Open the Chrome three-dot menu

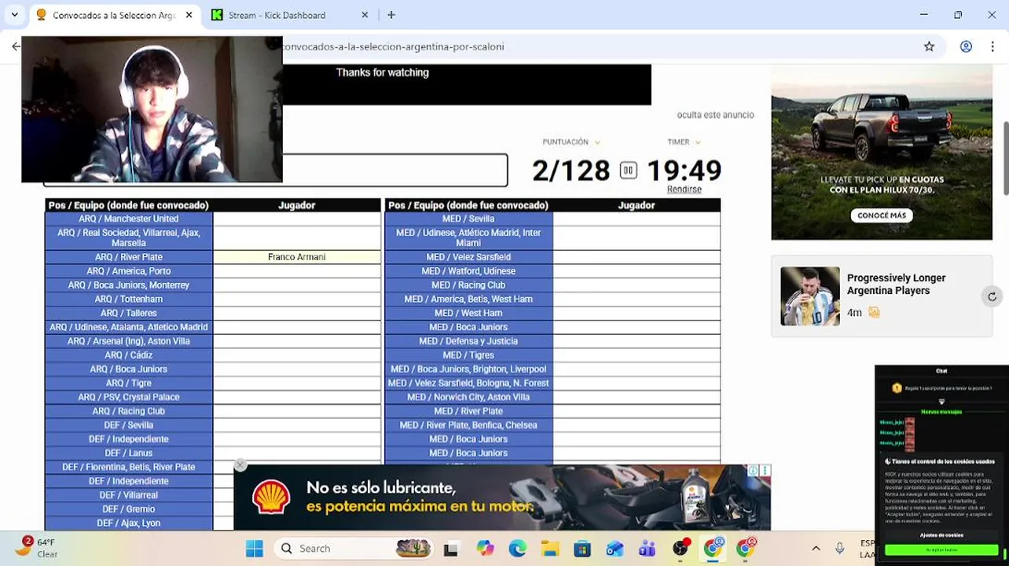[x=992, y=46]
